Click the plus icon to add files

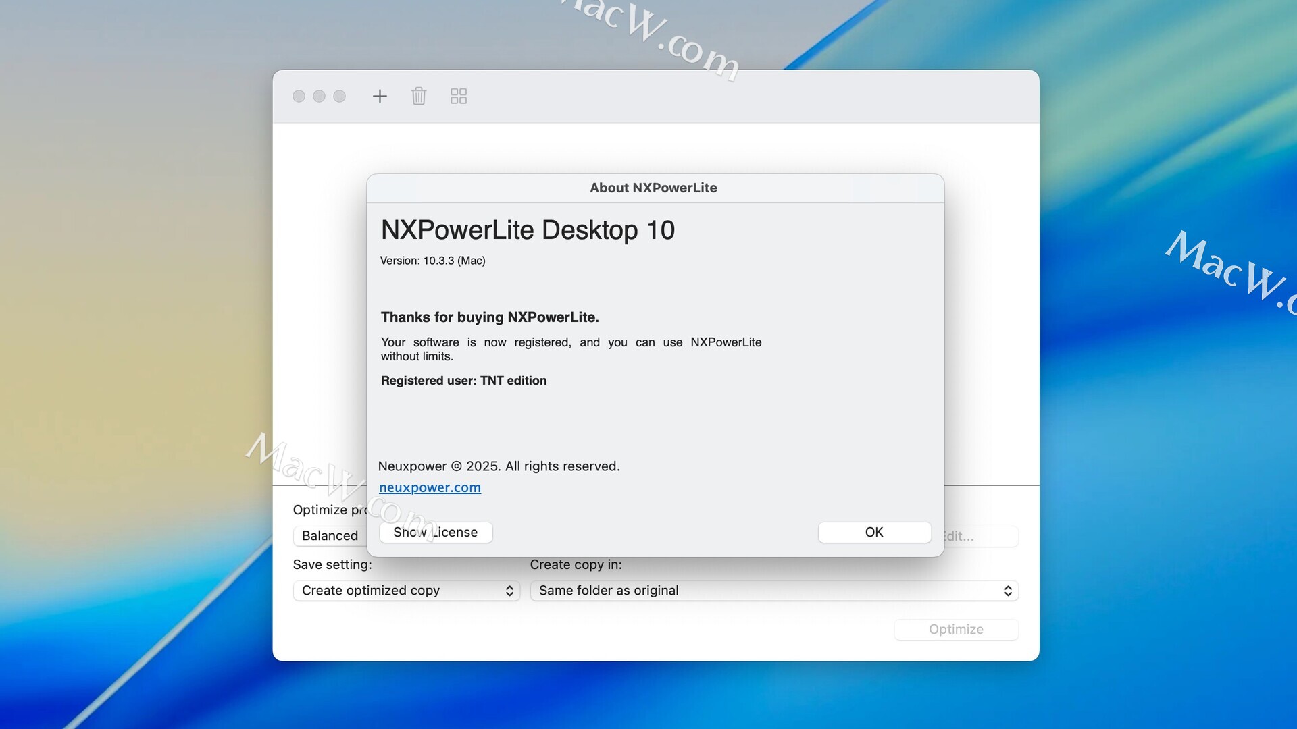pyautogui.click(x=380, y=96)
